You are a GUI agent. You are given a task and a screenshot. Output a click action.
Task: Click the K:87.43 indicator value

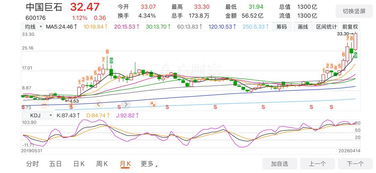tap(68, 116)
